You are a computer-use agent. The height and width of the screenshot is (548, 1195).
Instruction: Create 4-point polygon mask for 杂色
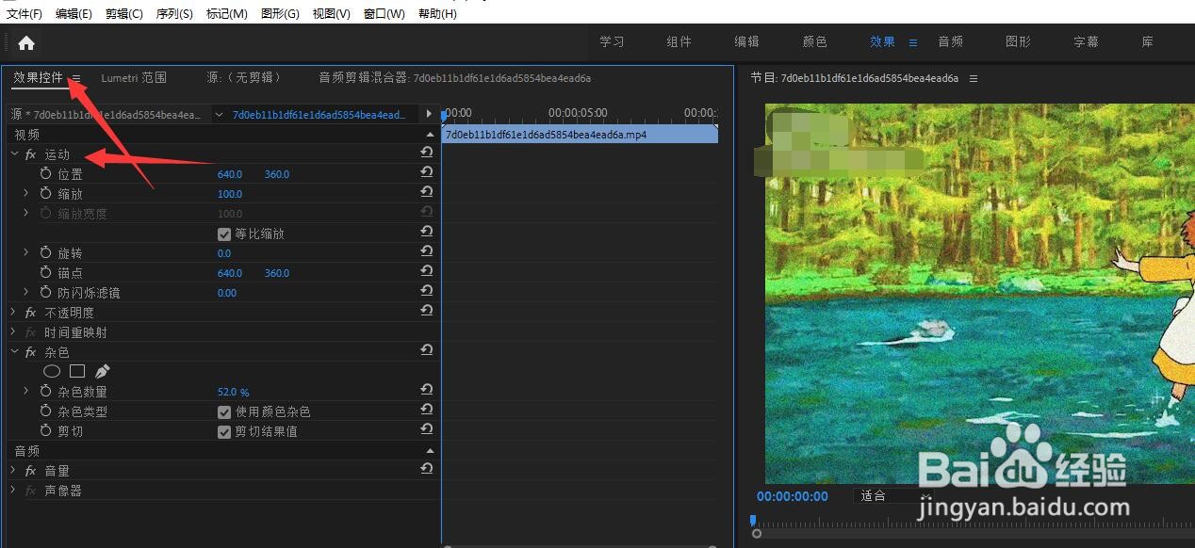(x=77, y=371)
